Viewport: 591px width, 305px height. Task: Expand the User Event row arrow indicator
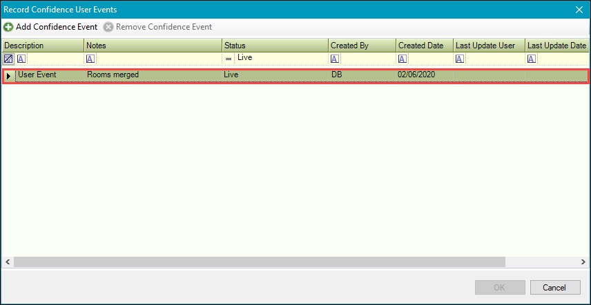point(8,75)
